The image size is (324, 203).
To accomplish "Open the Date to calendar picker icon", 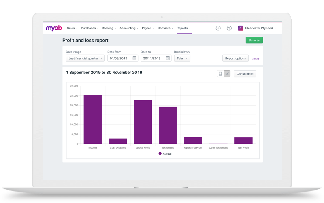I will pos(168,58).
